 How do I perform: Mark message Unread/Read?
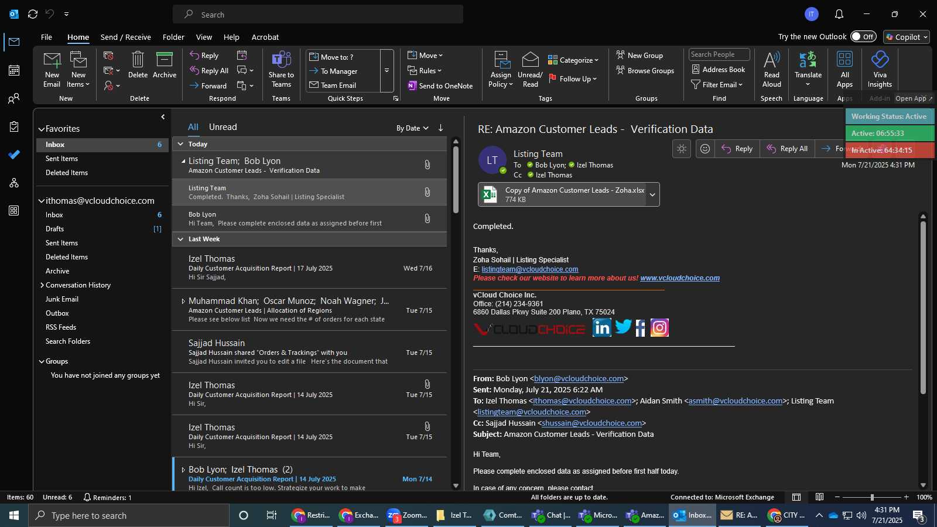coord(530,69)
